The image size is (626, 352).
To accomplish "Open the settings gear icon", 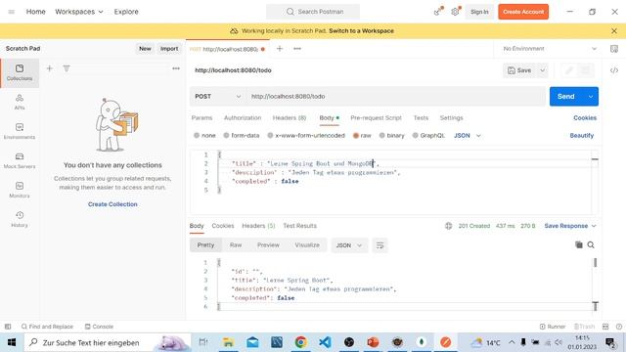I will [x=455, y=12].
